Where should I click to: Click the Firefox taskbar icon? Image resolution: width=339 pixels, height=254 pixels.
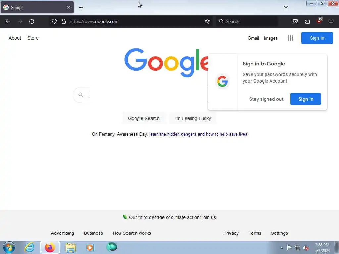(50, 247)
